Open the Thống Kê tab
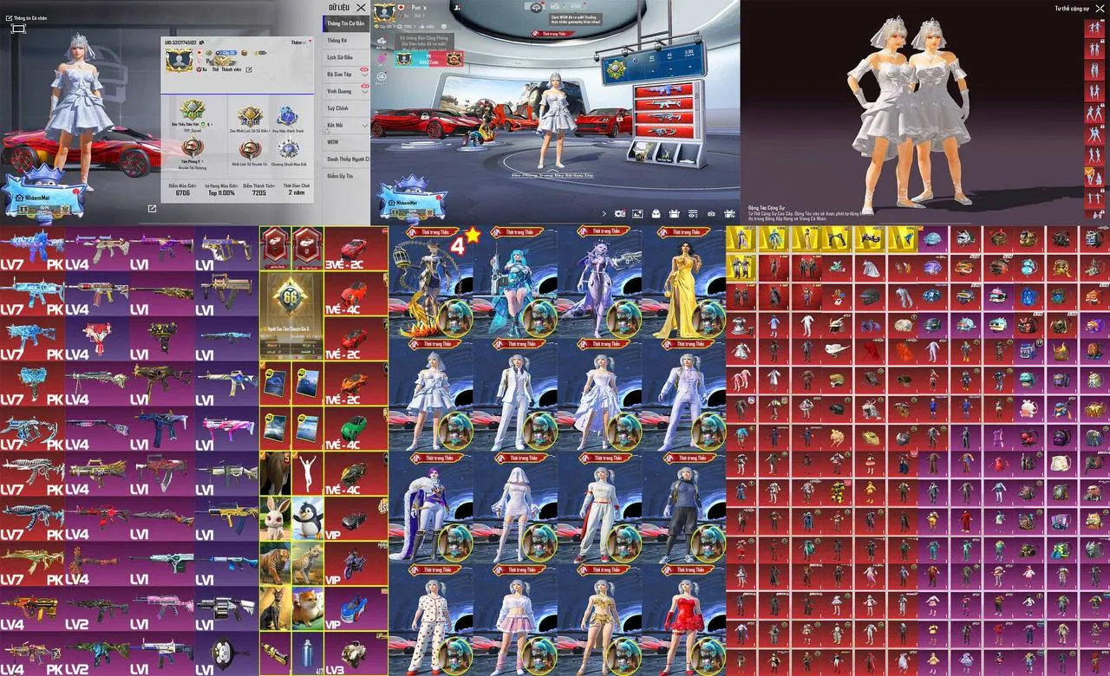 347,41
